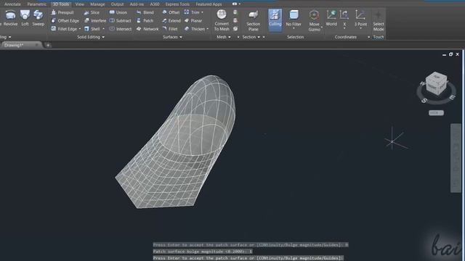
Task: Set the World coordinate system
Action: tap(331, 18)
